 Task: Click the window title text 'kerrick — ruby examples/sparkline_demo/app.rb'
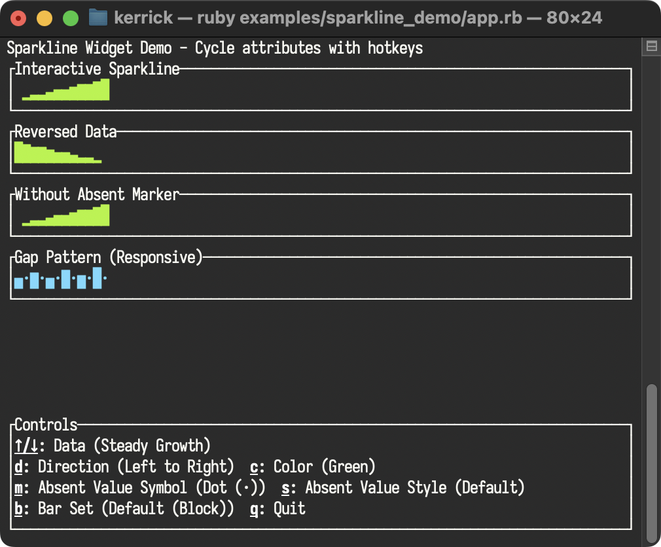tap(318, 18)
